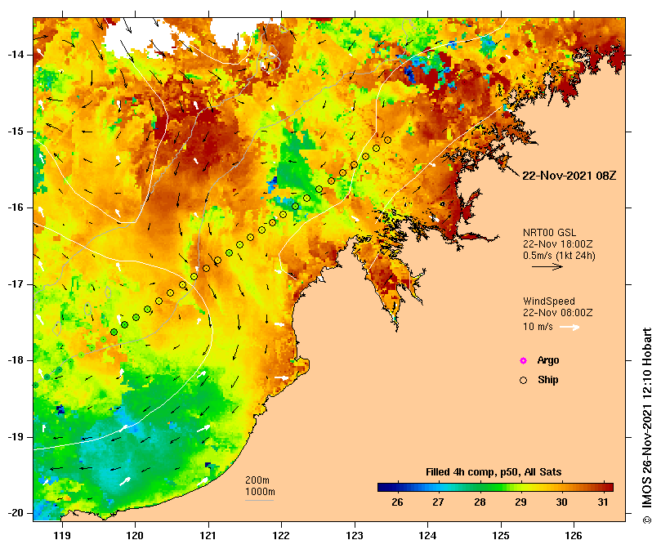Viewport: 661px width, 549px height.
Task: Click color bar value 28
Action: [x=480, y=502]
